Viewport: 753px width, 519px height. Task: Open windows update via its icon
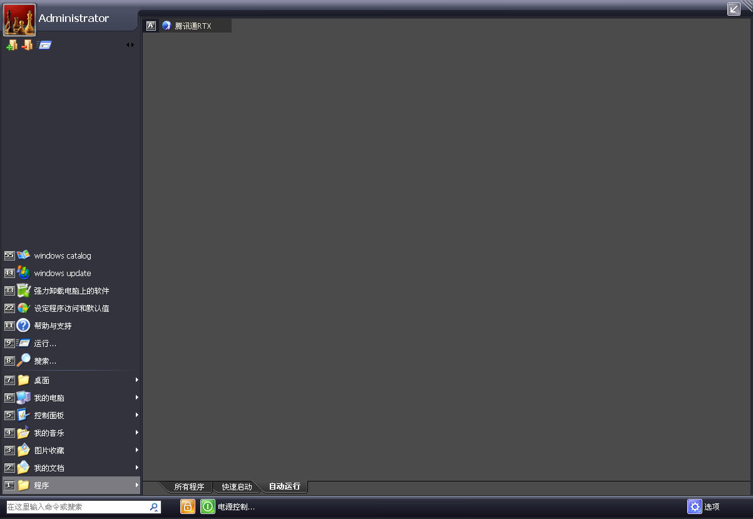(x=23, y=273)
